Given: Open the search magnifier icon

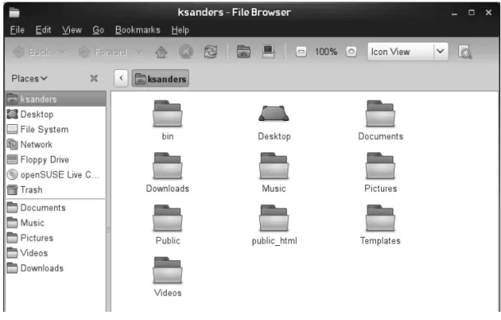Looking at the screenshot, I should tap(465, 52).
